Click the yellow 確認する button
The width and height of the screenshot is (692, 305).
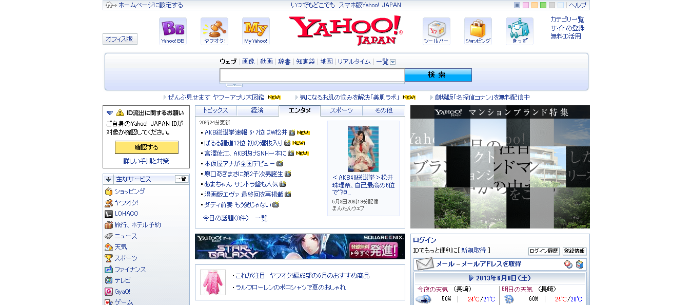point(147,147)
